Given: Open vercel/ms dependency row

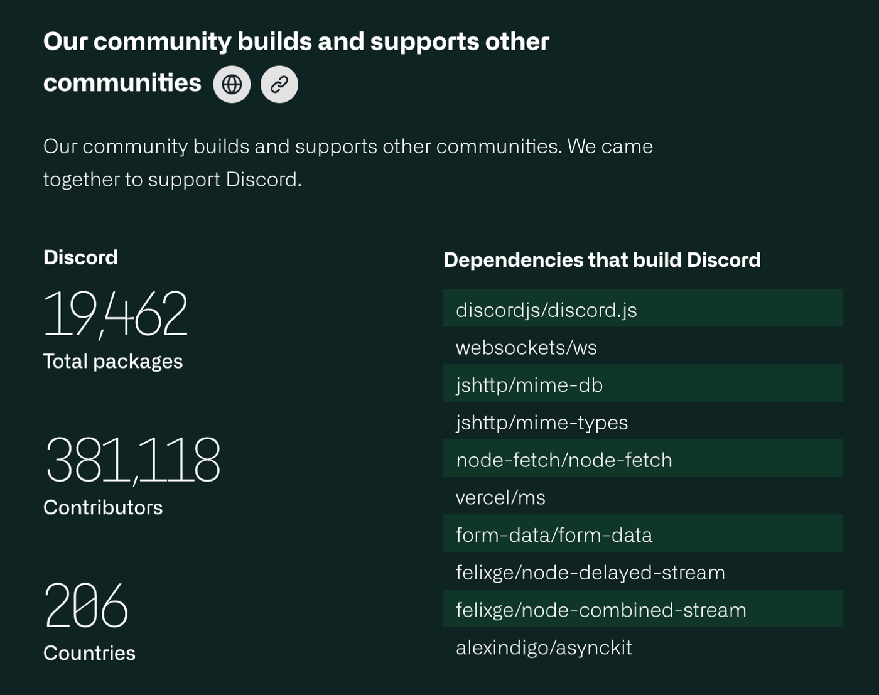Looking at the screenshot, I should tap(643, 496).
